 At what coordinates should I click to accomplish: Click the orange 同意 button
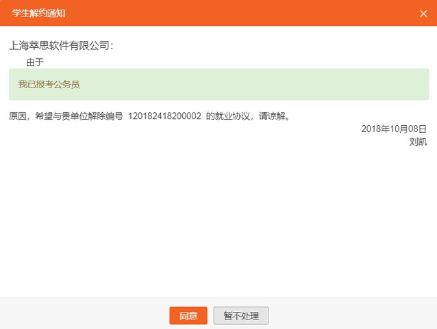pyautogui.click(x=188, y=315)
